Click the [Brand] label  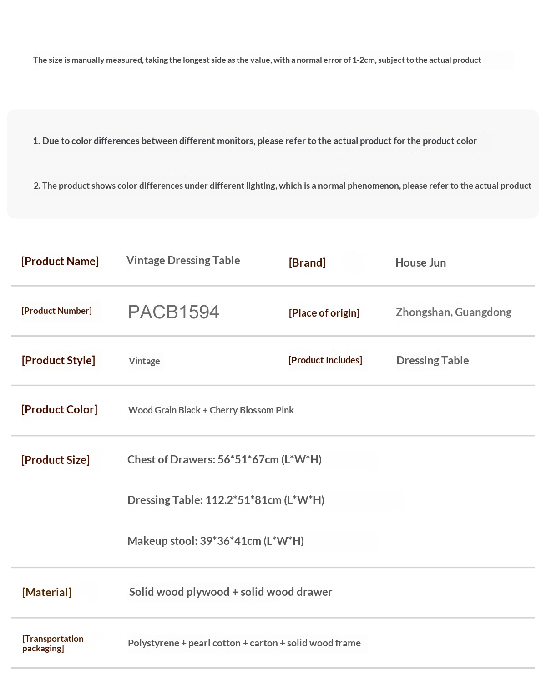click(x=307, y=263)
